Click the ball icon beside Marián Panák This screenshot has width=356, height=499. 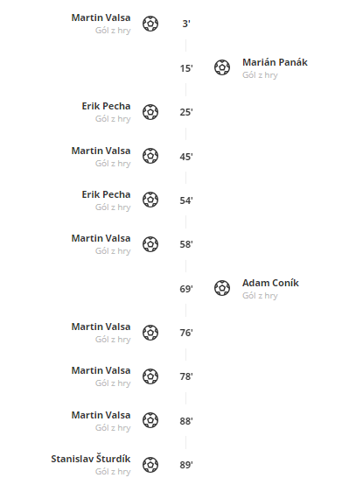pos(222,67)
